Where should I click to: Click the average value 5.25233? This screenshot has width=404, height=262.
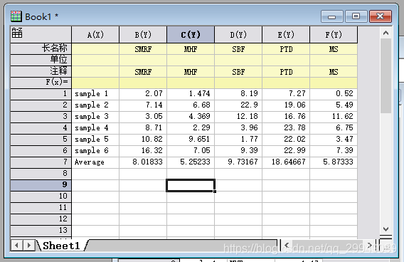pyautogui.click(x=191, y=162)
